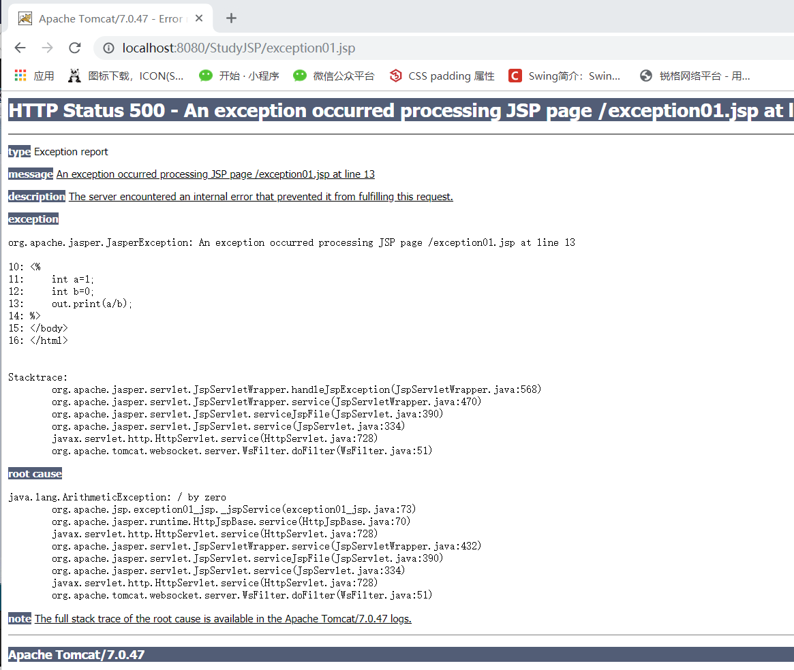Click the 'Exception report' text
Screen dimensions: 794x670
click(x=71, y=152)
